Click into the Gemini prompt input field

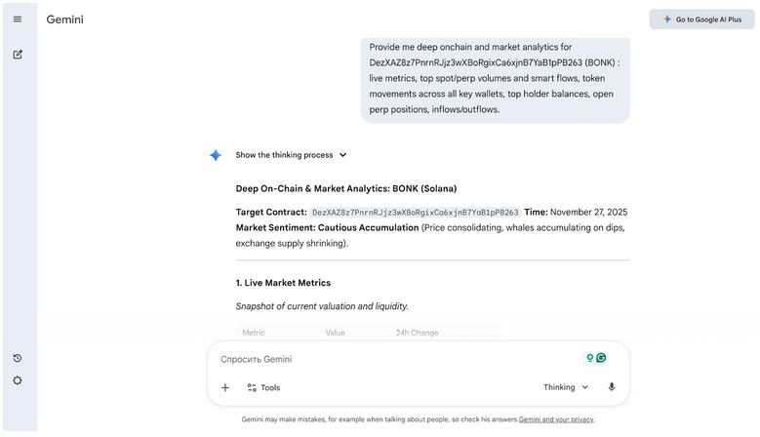[x=390, y=359]
